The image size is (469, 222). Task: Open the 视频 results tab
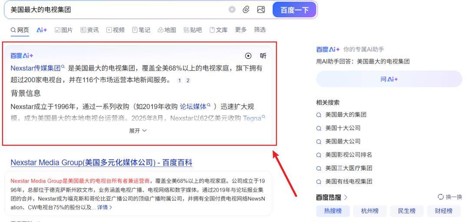pos(116,30)
